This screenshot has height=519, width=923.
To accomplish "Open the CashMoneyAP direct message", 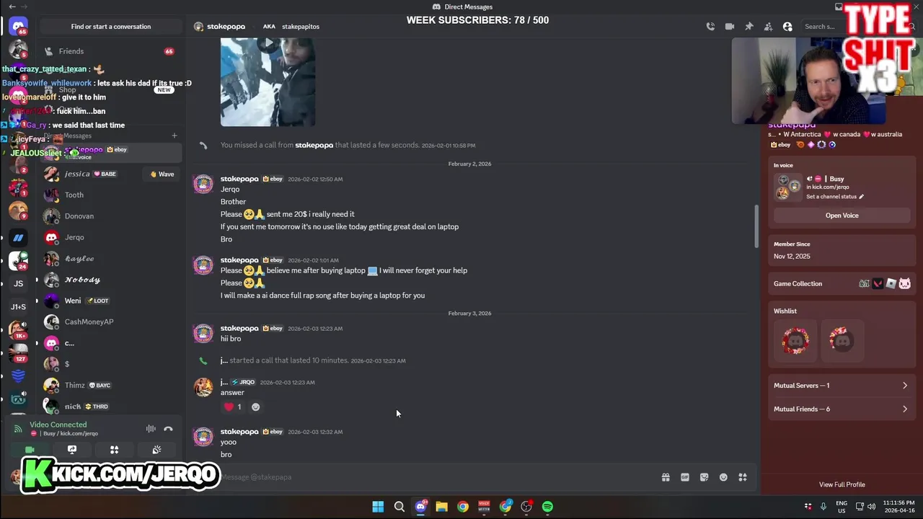I will click(110, 321).
